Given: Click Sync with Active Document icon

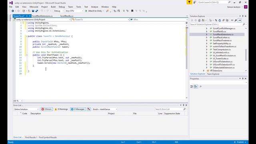Looking at the screenshot, I should [x=216, y=20].
